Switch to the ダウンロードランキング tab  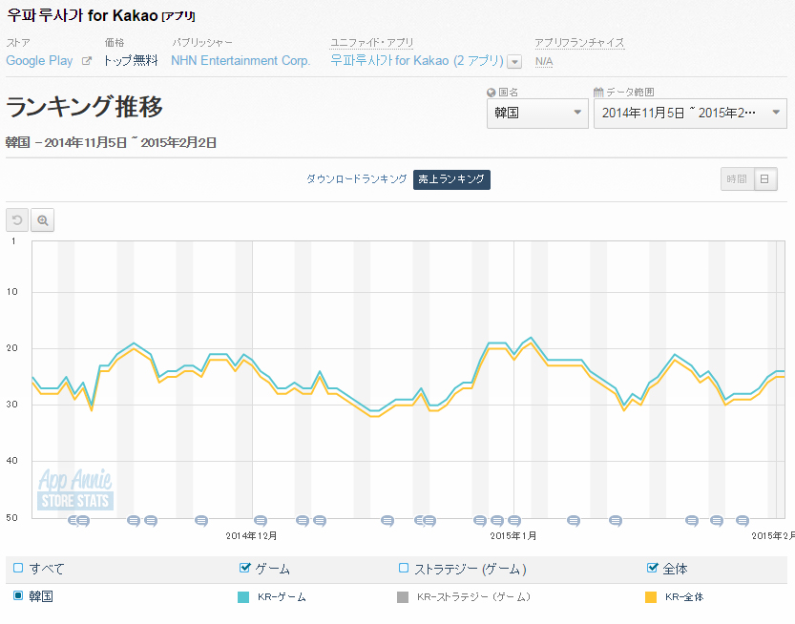pos(356,179)
